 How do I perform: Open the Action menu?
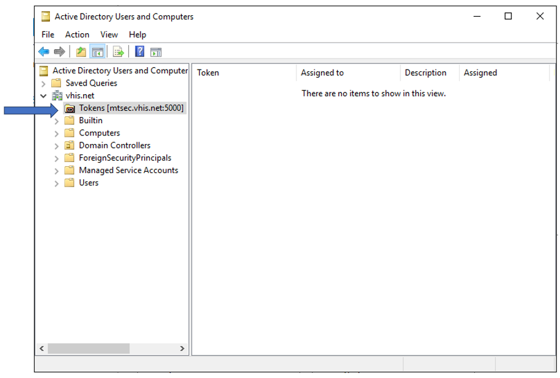pos(77,34)
